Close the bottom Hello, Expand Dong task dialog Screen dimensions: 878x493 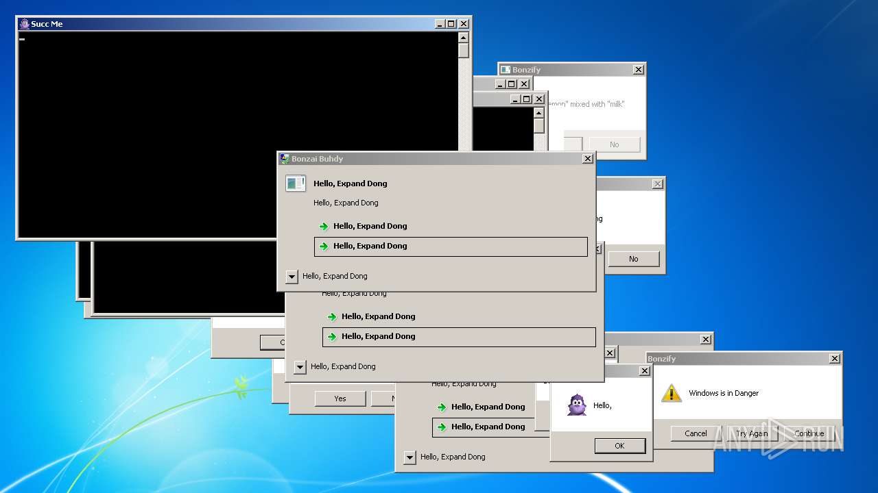706,340
